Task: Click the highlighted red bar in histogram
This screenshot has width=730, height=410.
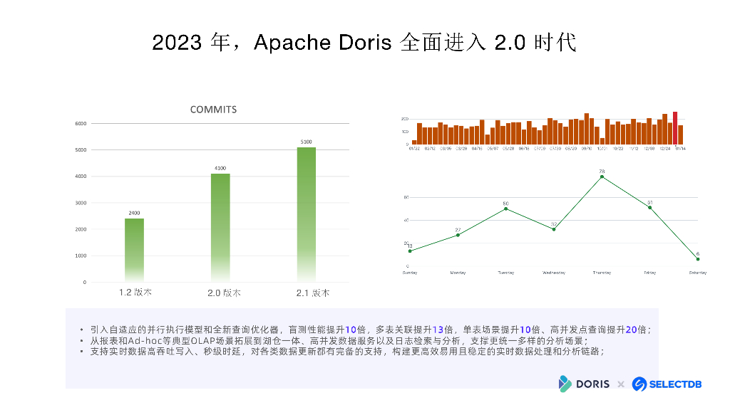Action: click(675, 128)
